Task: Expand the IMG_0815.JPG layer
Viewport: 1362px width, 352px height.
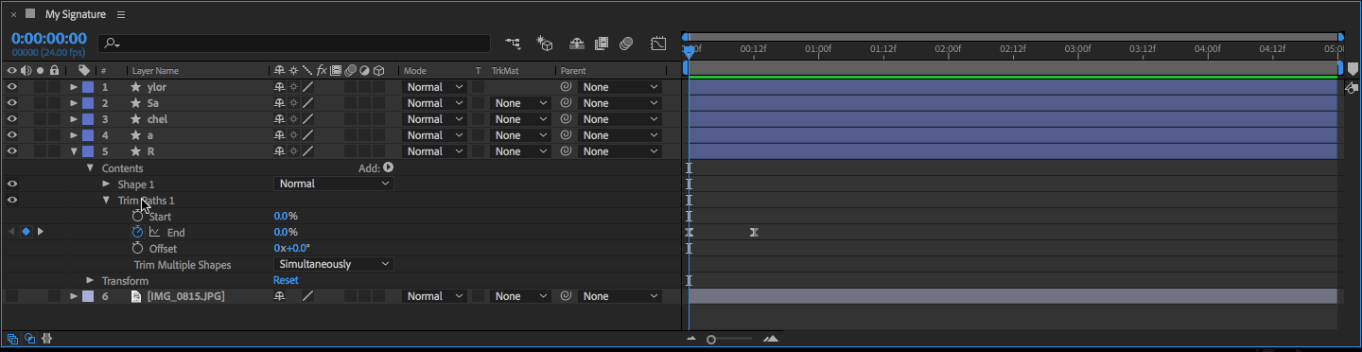Action: (x=74, y=296)
